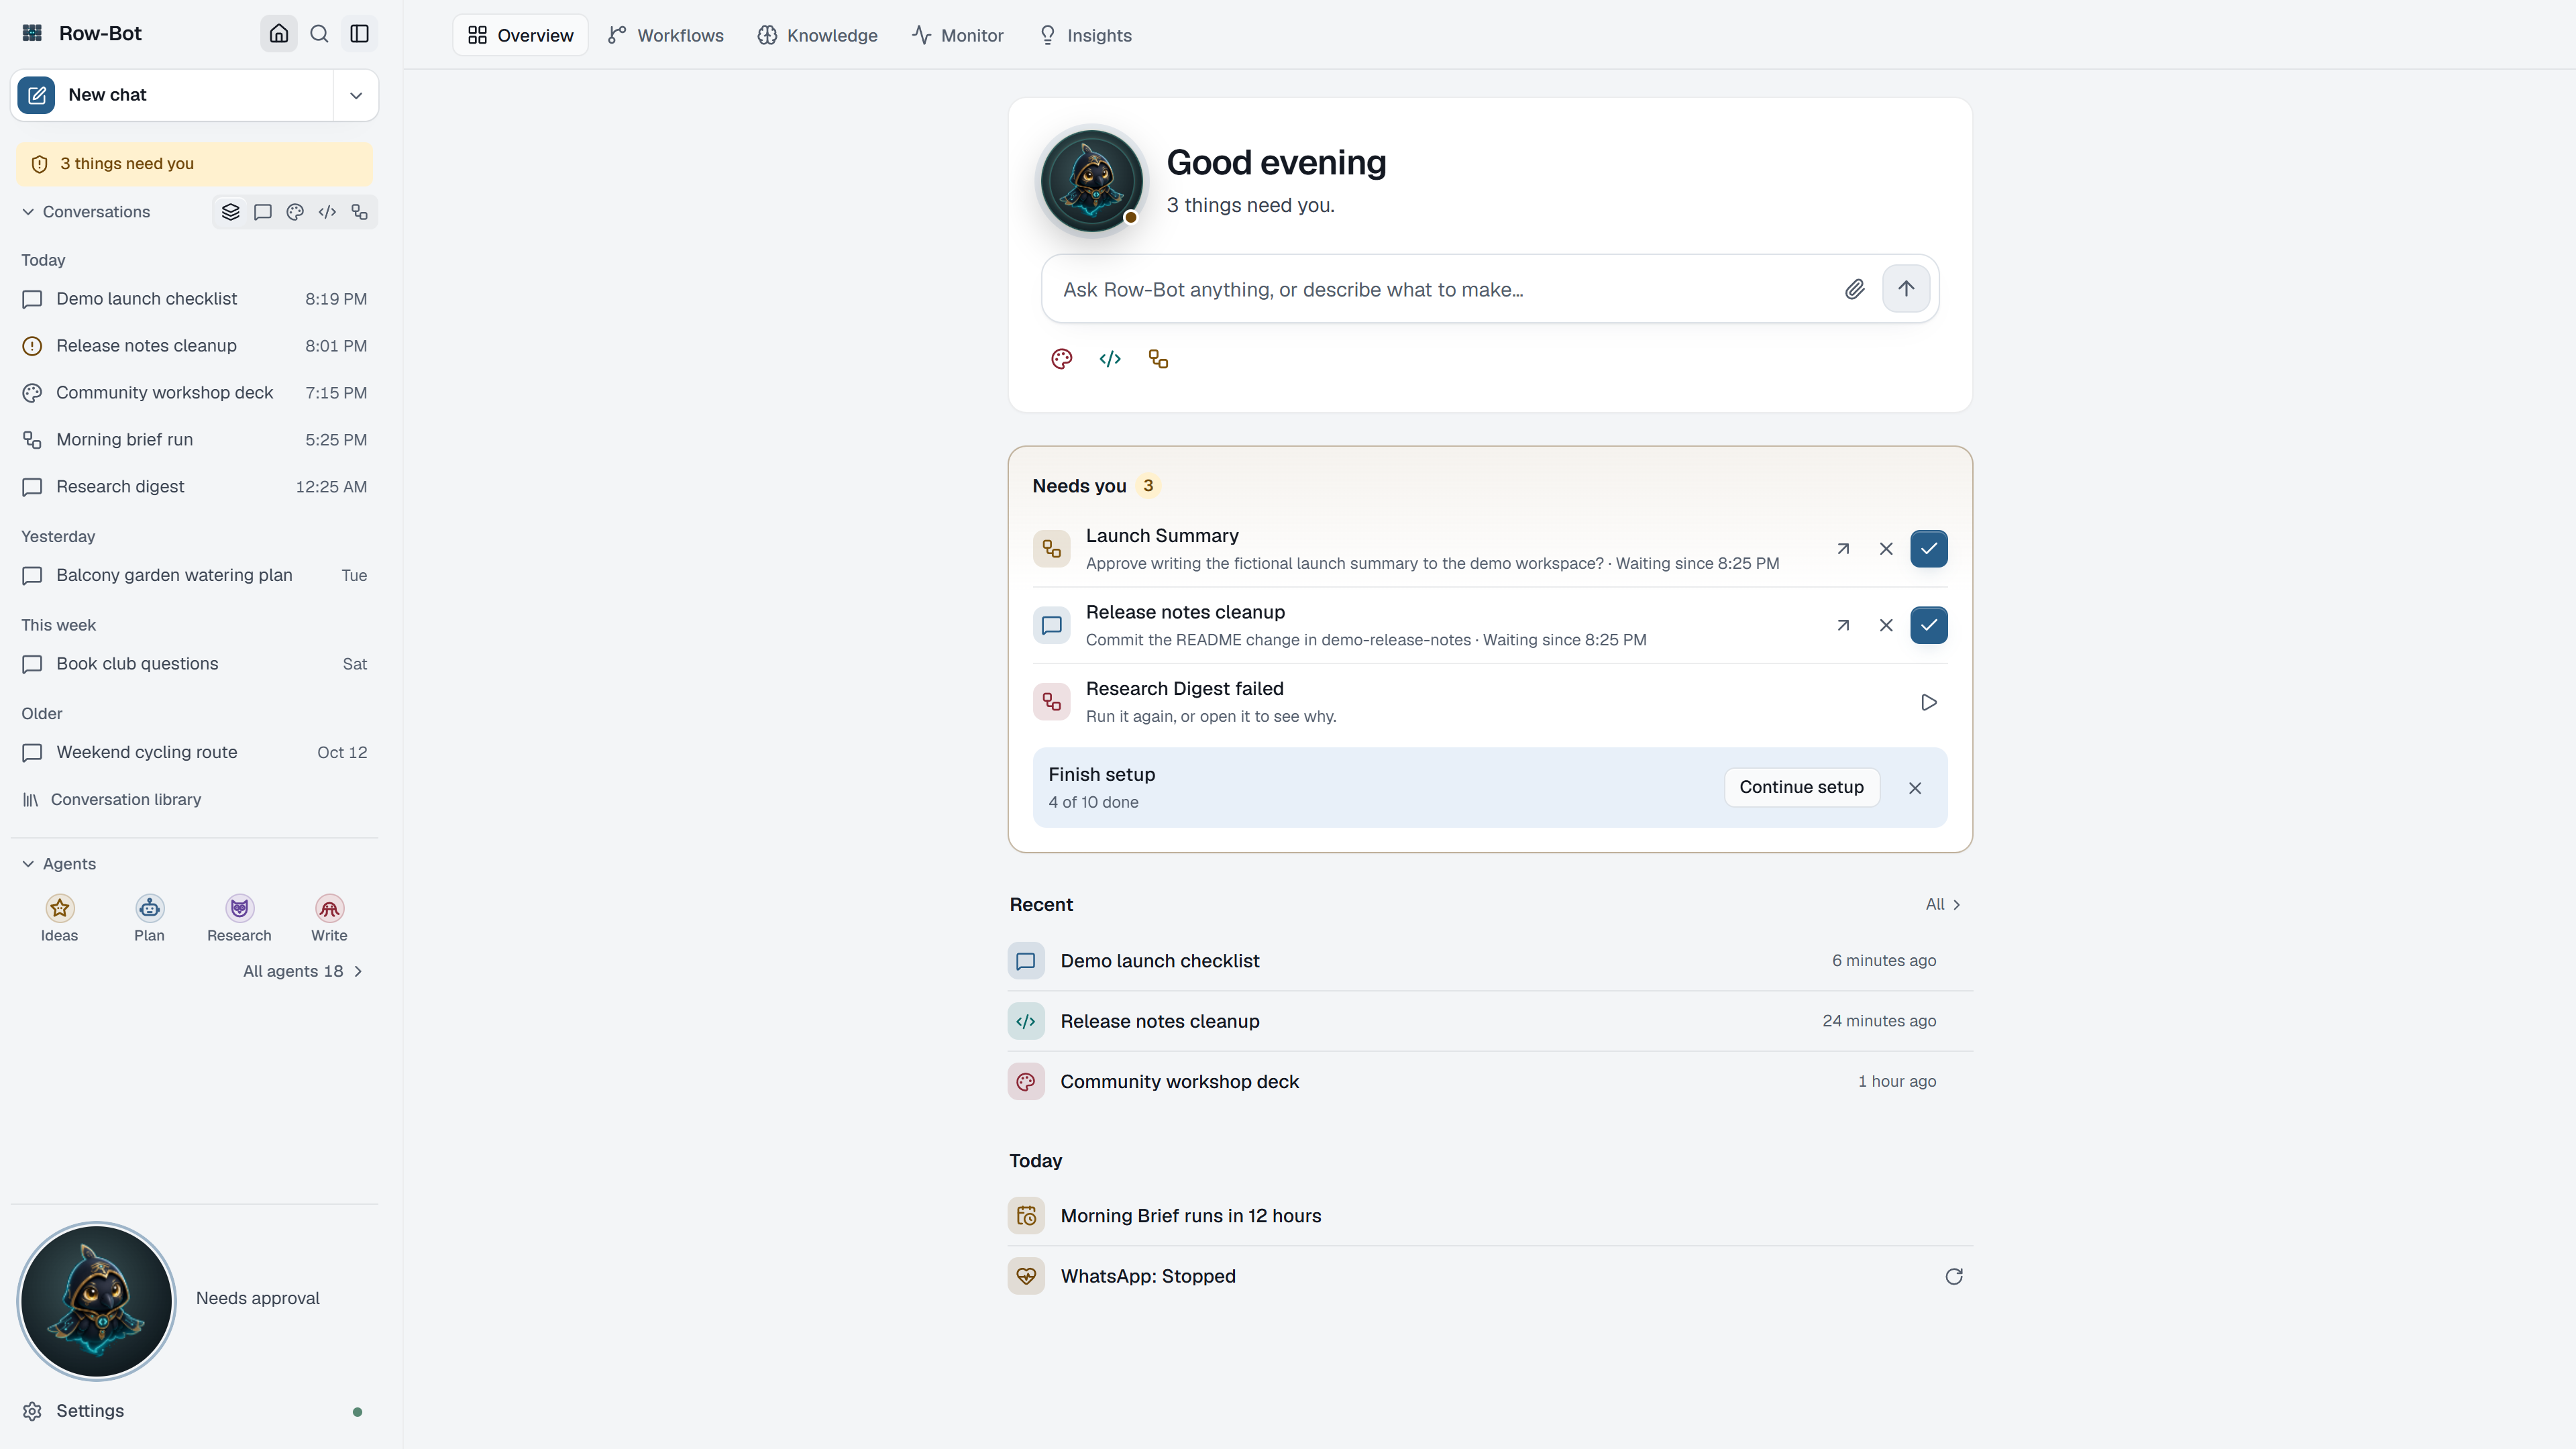The width and height of the screenshot is (2576, 1449).
Task: Filter conversations by all types layers icon
Action: [231, 212]
